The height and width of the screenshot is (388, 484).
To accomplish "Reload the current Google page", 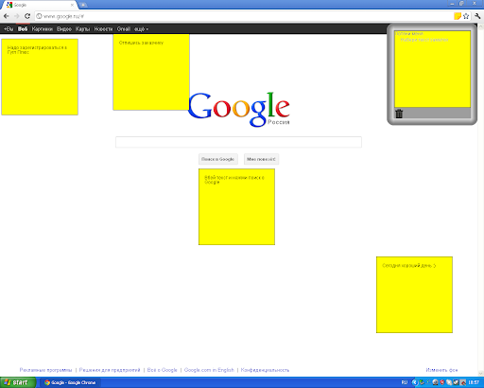I will (x=27, y=16).
